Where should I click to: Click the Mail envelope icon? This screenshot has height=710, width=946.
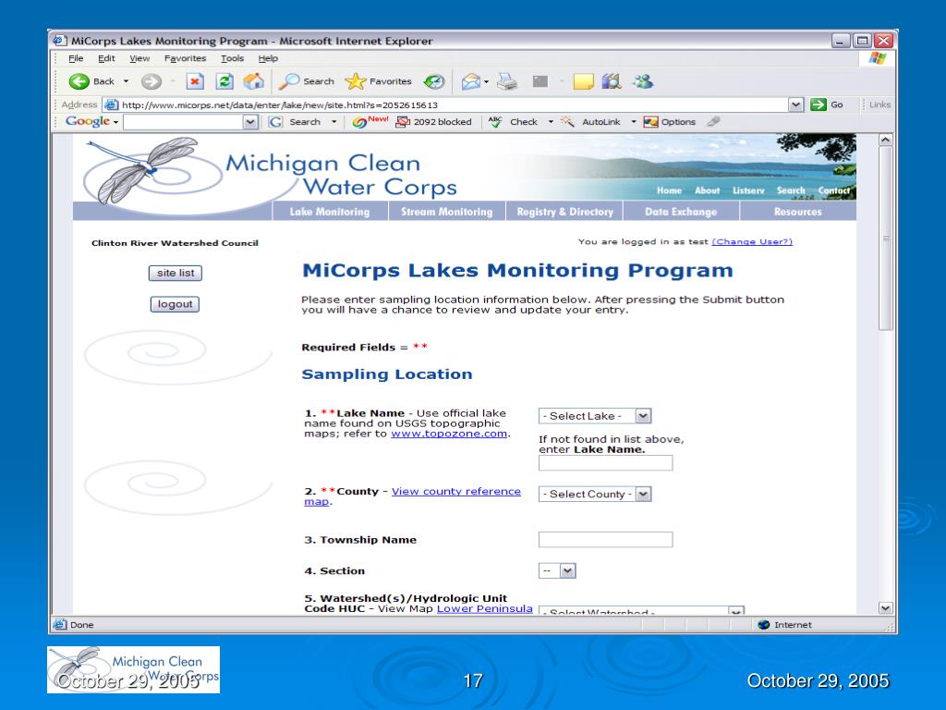click(470, 81)
